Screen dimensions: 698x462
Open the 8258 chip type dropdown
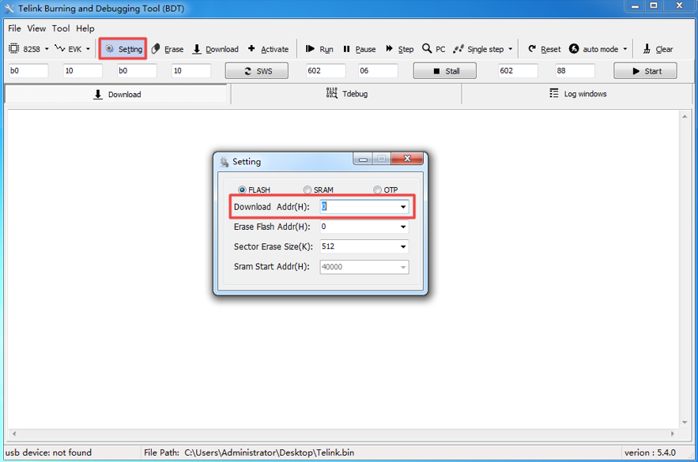click(47, 49)
